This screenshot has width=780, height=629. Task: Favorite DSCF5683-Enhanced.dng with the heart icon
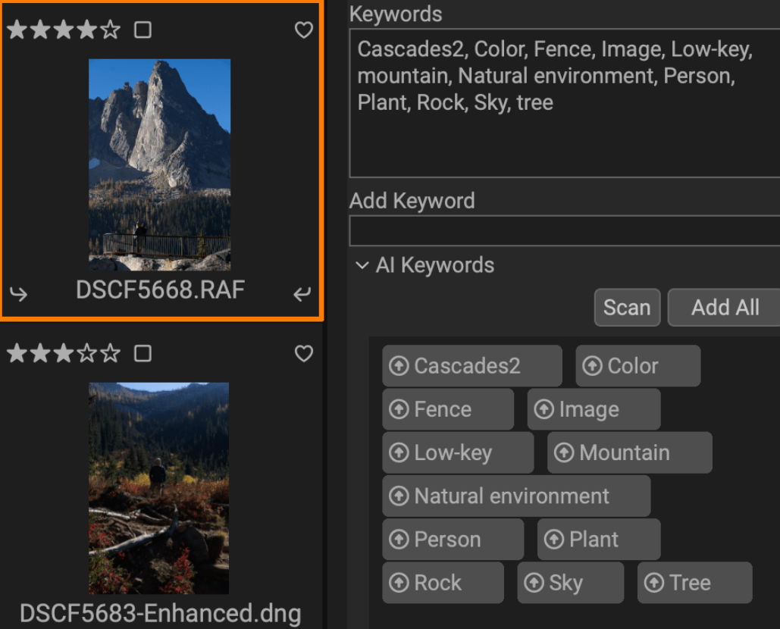click(x=303, y=354)
